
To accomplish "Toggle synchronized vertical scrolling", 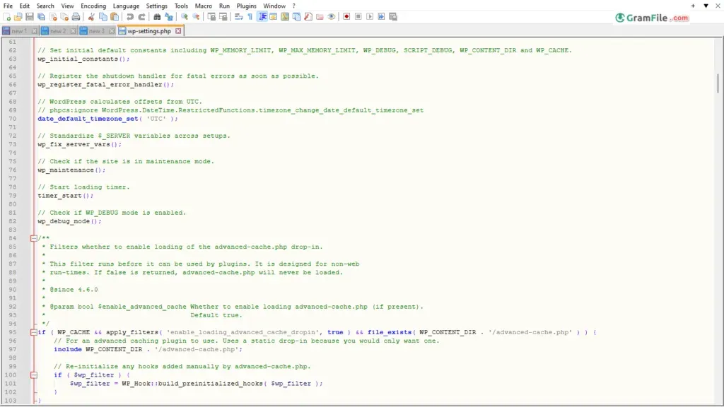I will click(x=211, y=17).
